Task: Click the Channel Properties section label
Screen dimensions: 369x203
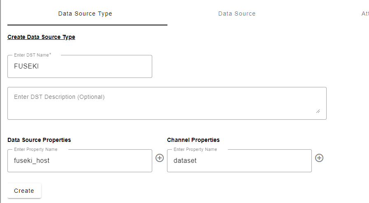Action: 193,140
